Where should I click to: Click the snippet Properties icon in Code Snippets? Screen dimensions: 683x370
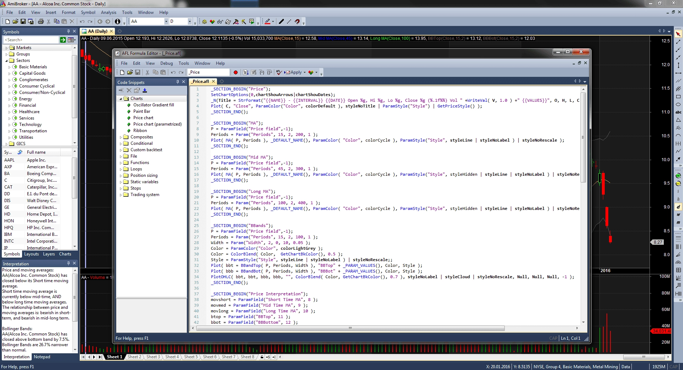(137, 90)
